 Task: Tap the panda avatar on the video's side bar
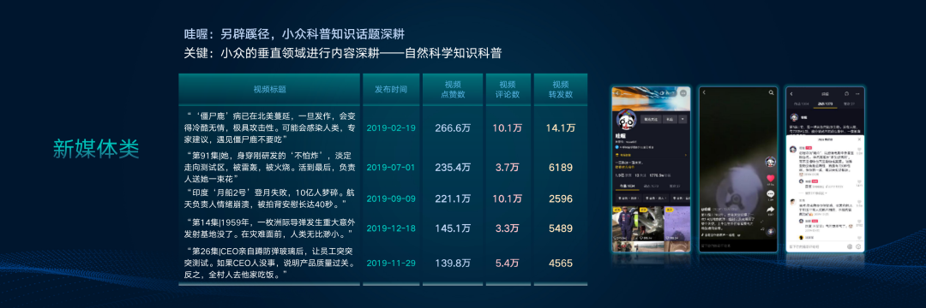771,162
